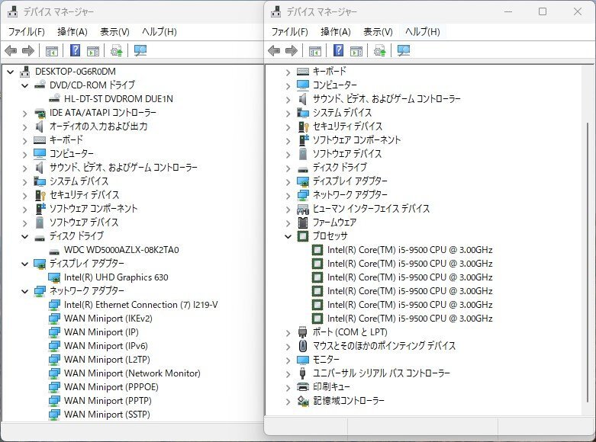This screenshot has width=596, height=442.
Task: Minimize the right Device Manager window
Action: tap(508, 11)
